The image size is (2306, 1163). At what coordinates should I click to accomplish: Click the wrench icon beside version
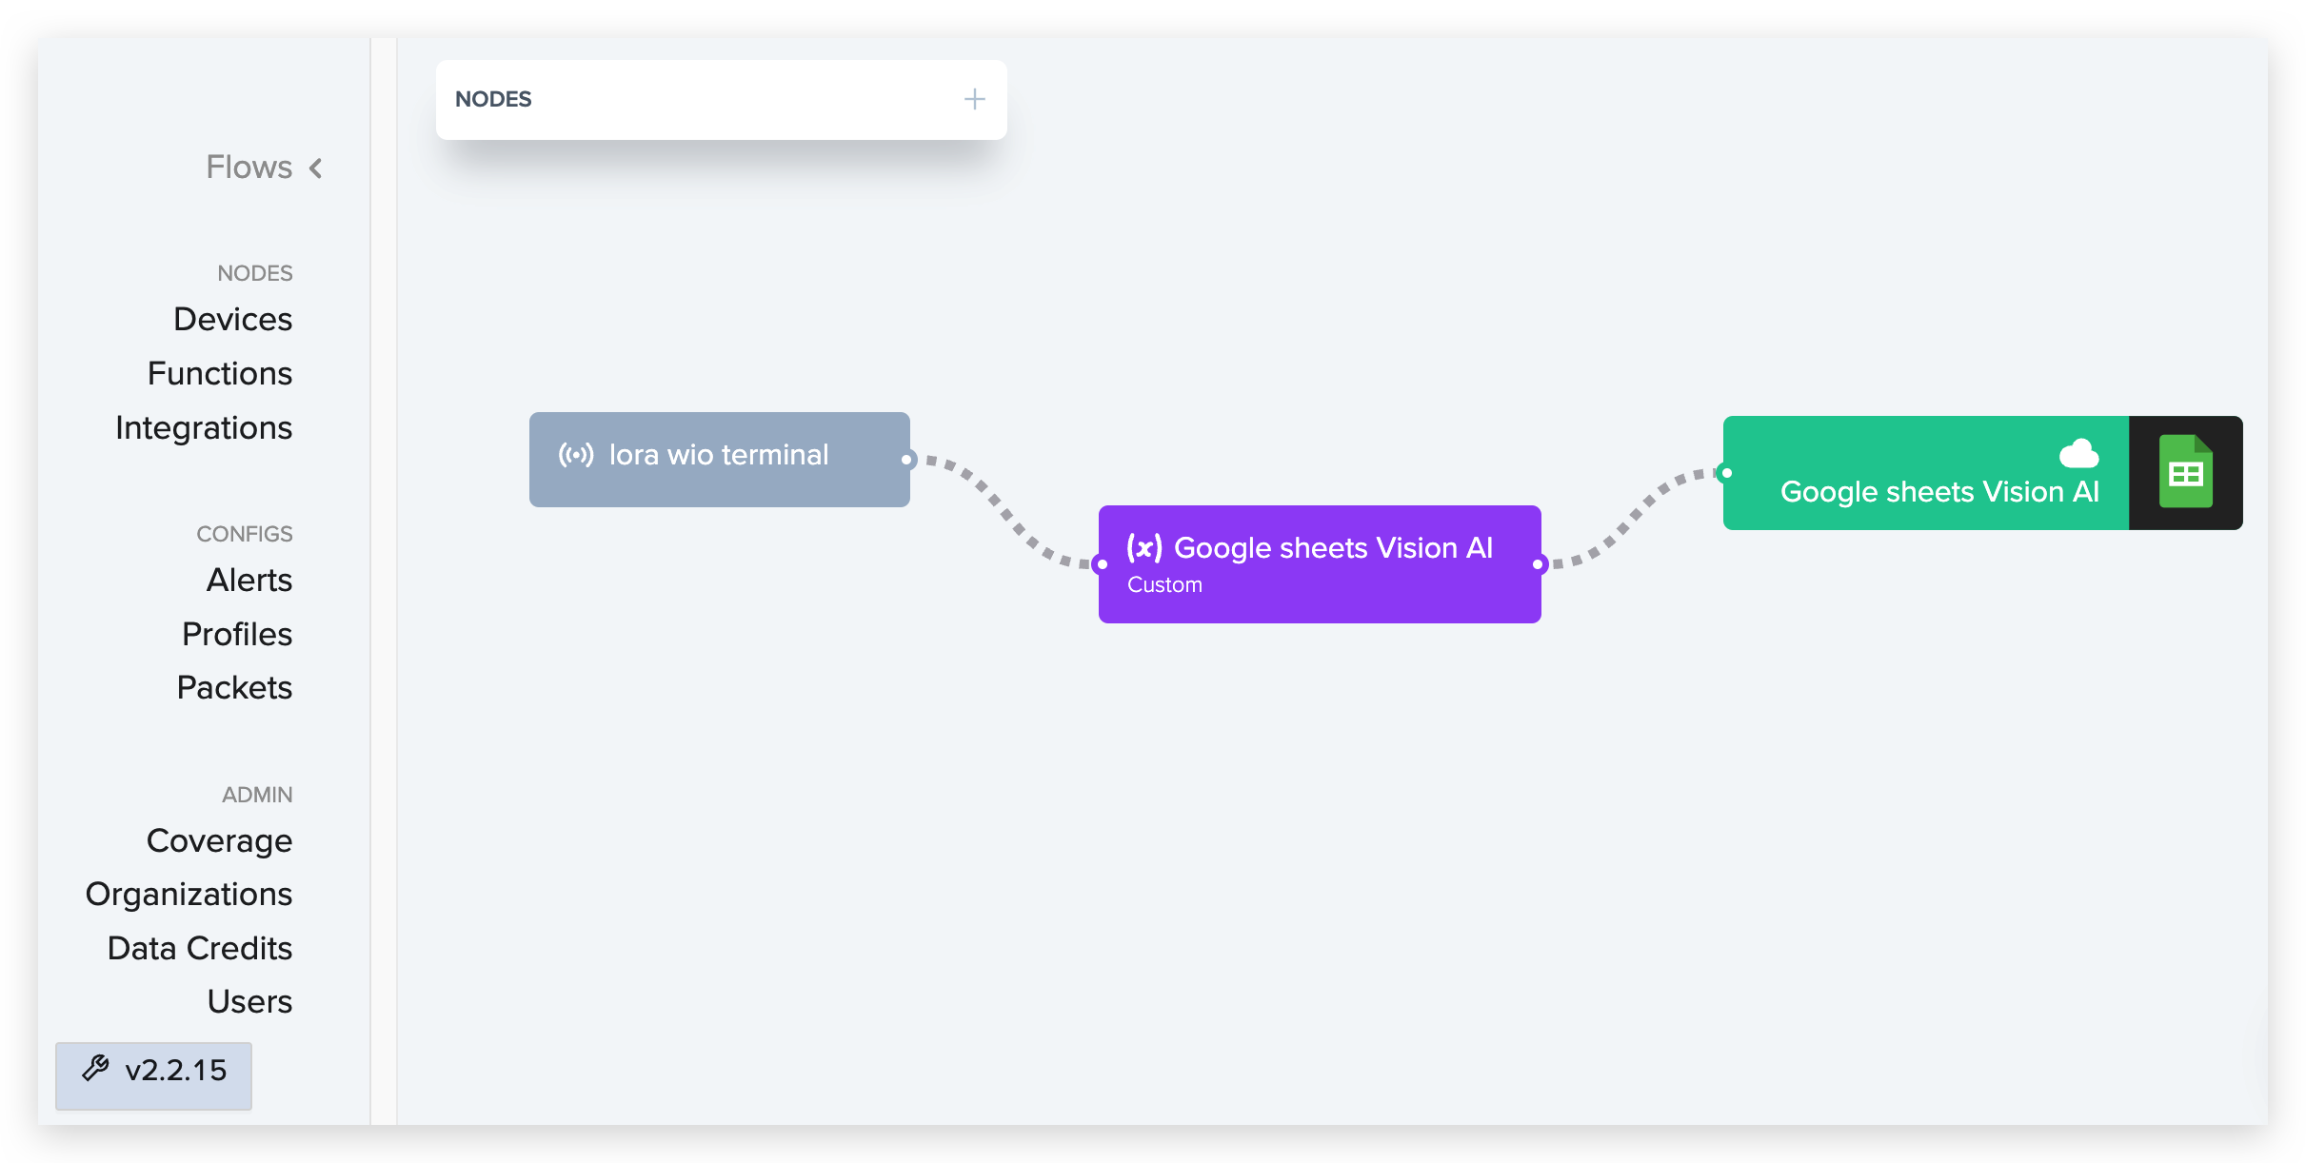coord(95,1070)
